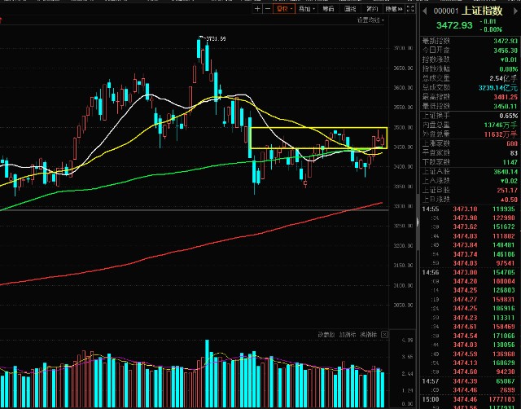
Task: Zoom out the chart with minus button
Action: 269,9
